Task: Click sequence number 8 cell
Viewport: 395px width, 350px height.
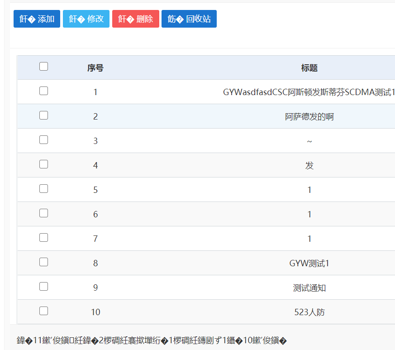Action: 95,263
